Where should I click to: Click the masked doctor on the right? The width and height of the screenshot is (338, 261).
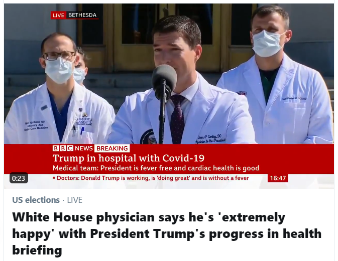coord(275,75)
